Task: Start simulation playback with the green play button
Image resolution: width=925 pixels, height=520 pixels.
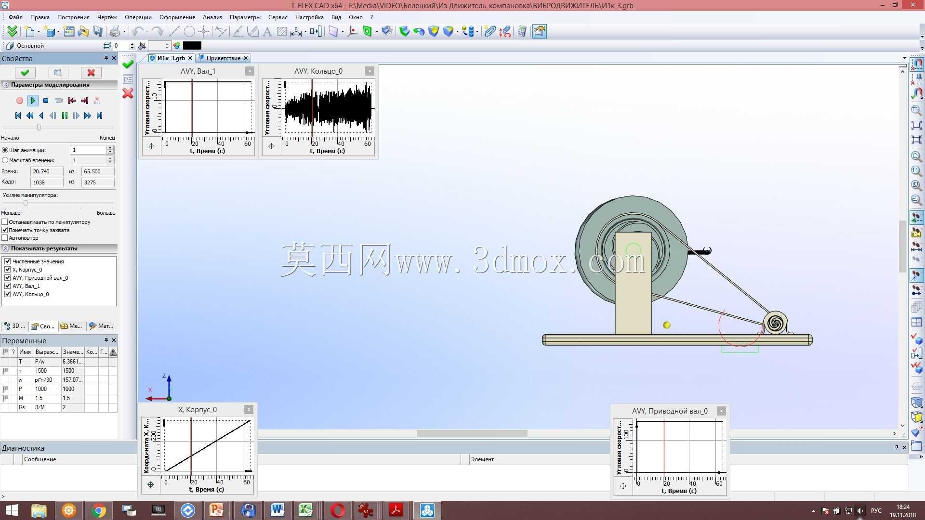Action: [33, 101]
